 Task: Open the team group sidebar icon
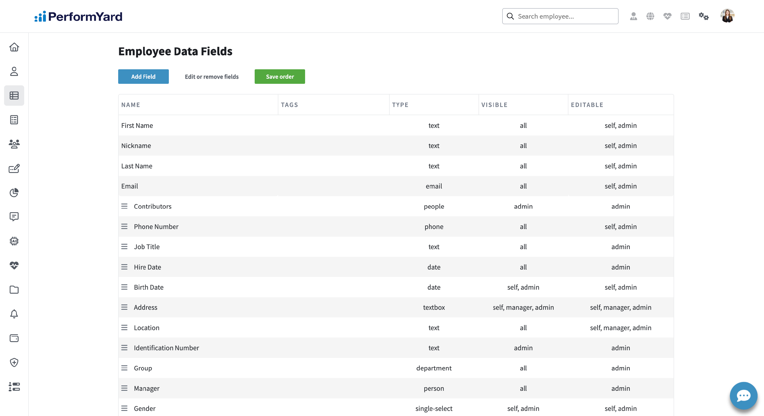coord(14,144)
